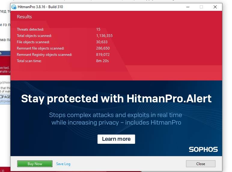Image resolution: width=232 pixels, height=172 pixels.
Task: Open the Learn more banner button
Action: [116, 139]
